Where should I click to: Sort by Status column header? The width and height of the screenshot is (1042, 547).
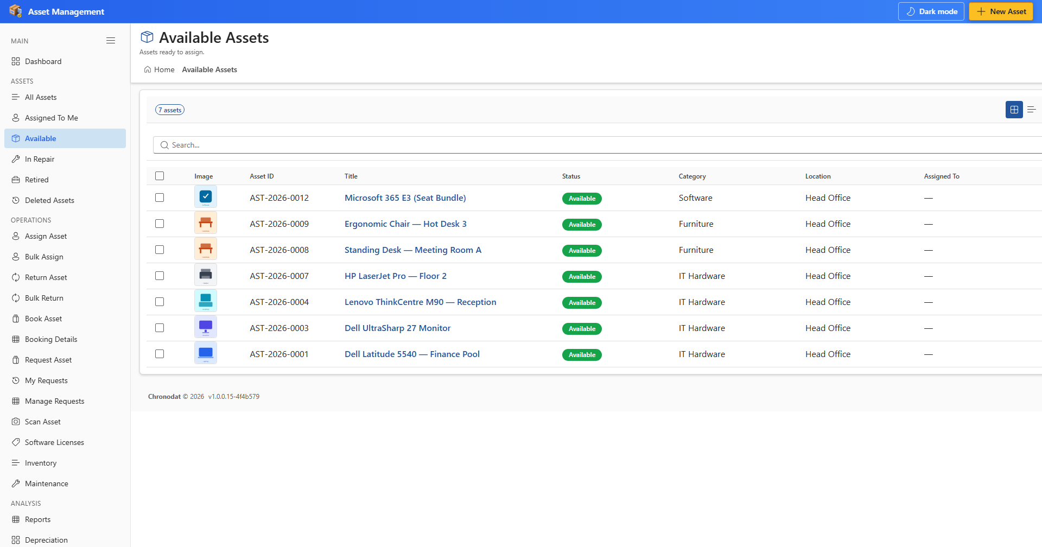(571, 176)
